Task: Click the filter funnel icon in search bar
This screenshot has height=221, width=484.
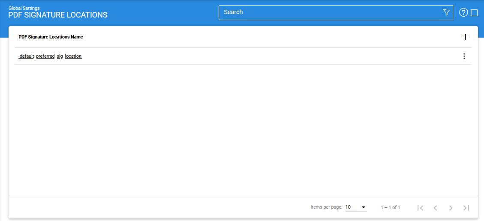Action: (446, 12)
